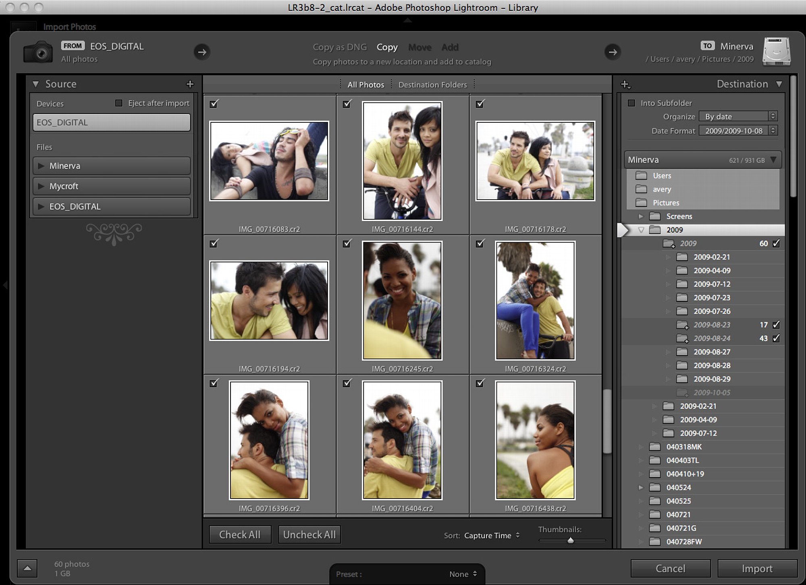Click the plus icon in Source panel header

click(x=190, y=84)
